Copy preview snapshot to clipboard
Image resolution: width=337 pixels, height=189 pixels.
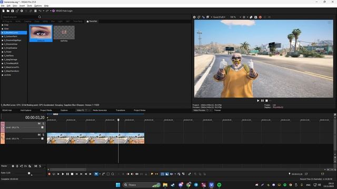(x=251, y=17)
